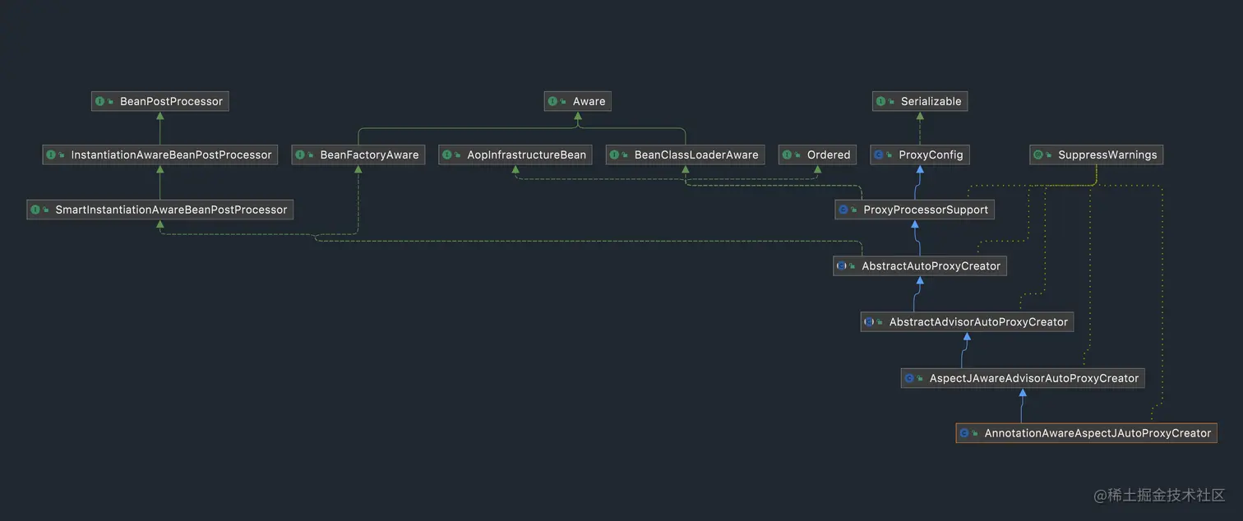The height and width of the screenshot is (521, 1243).
Task: Click the ProxyConfig class node
Action: click(920, 154)
